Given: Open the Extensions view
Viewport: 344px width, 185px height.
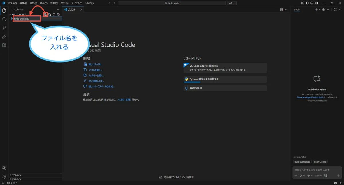Looking at the screenshot, I should [x=4, y=45].
